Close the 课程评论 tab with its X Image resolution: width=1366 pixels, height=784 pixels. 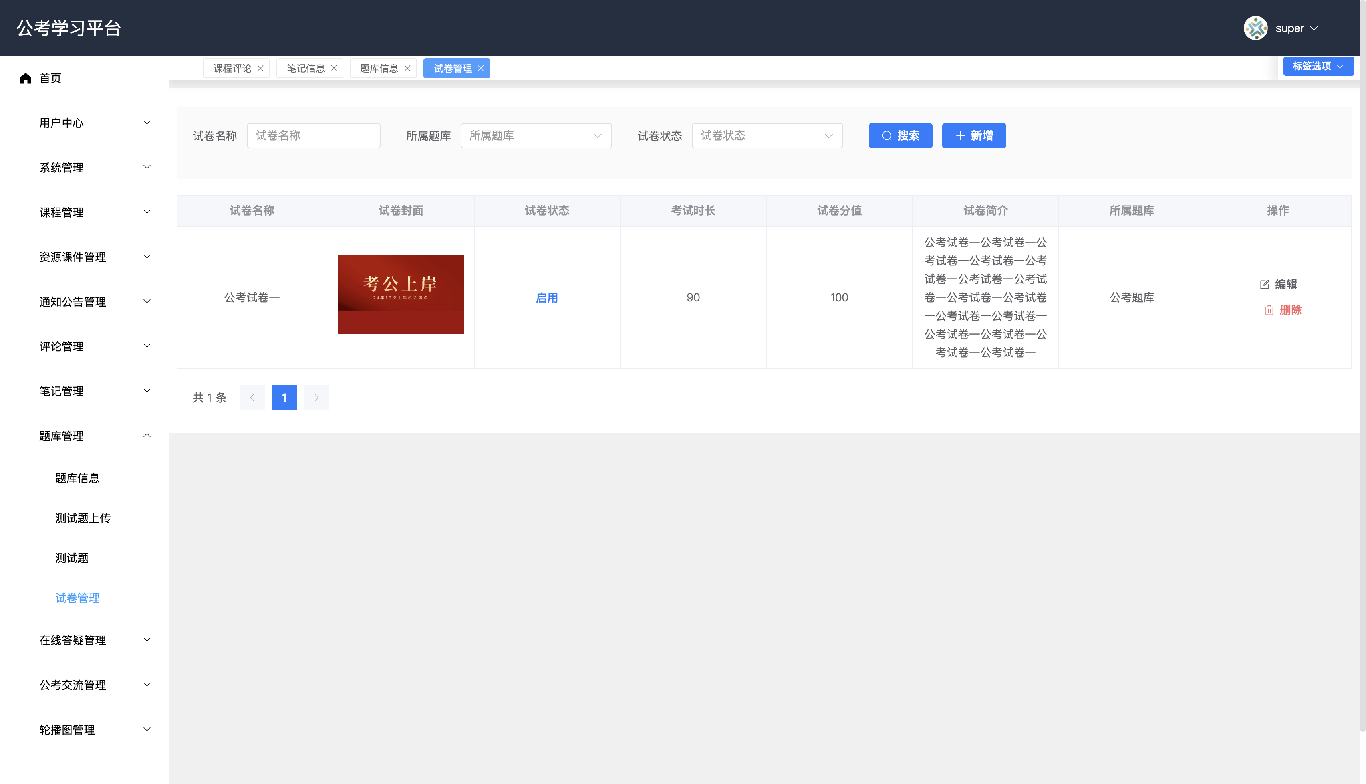pyautogui.click(x=261, y=68)
